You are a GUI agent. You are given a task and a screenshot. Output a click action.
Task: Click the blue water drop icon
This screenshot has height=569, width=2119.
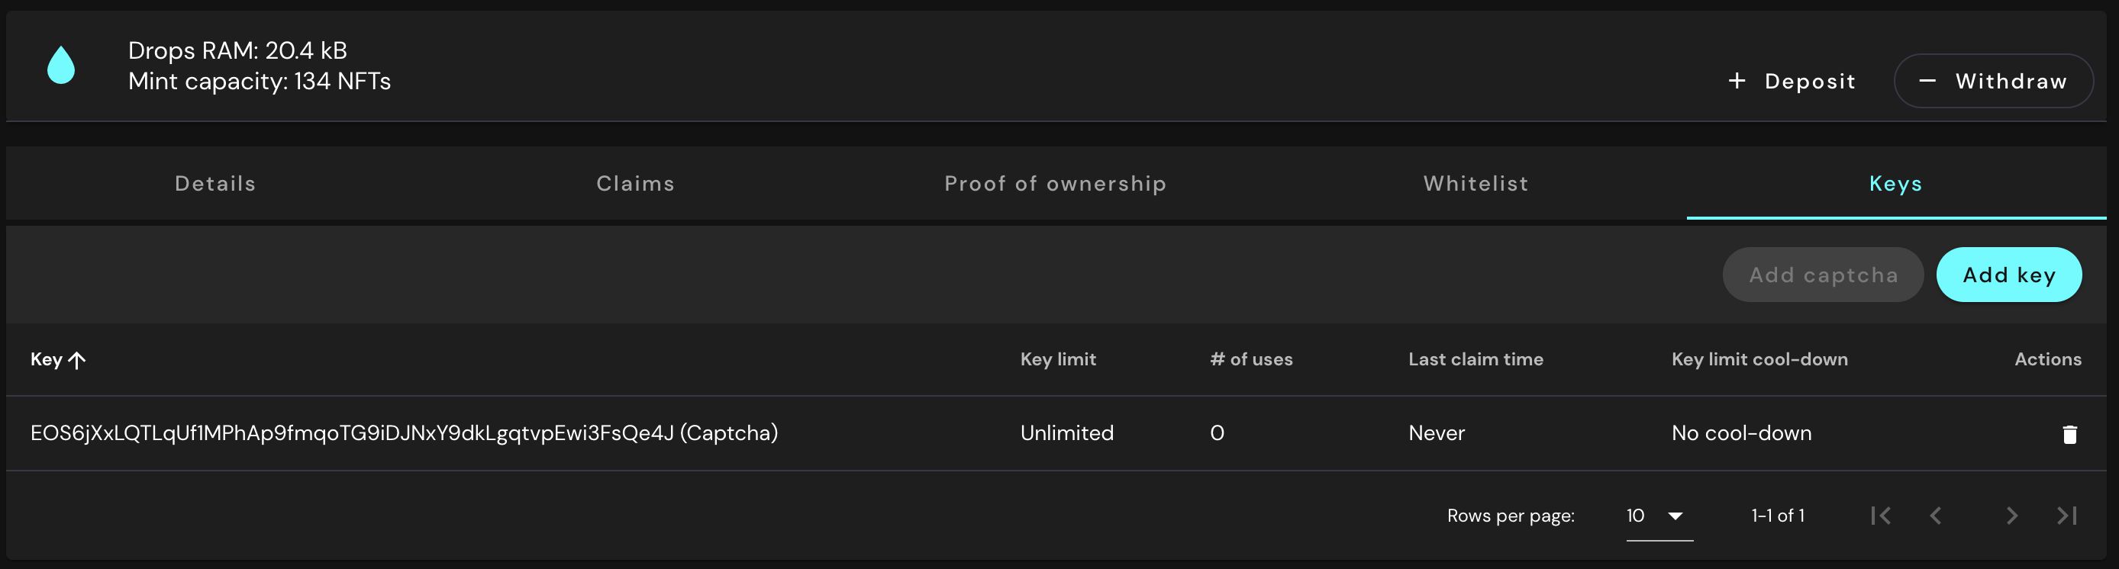[x=61, y=65]
